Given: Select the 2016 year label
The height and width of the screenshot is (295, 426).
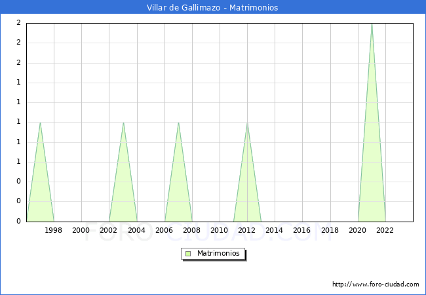Looking at the screenshot, I should 302,230.
